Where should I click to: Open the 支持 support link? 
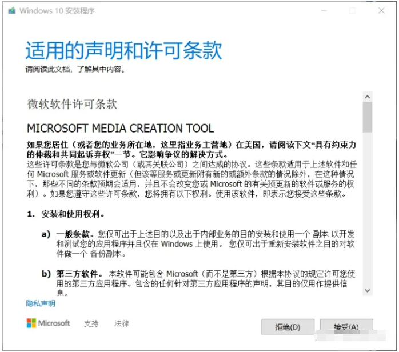[91, 323]
